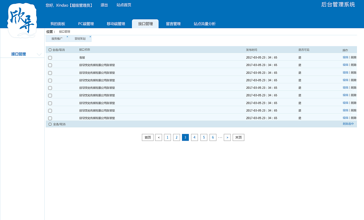Click 删除 in the last table row
The image size is (364, 220).
(354, 118)
